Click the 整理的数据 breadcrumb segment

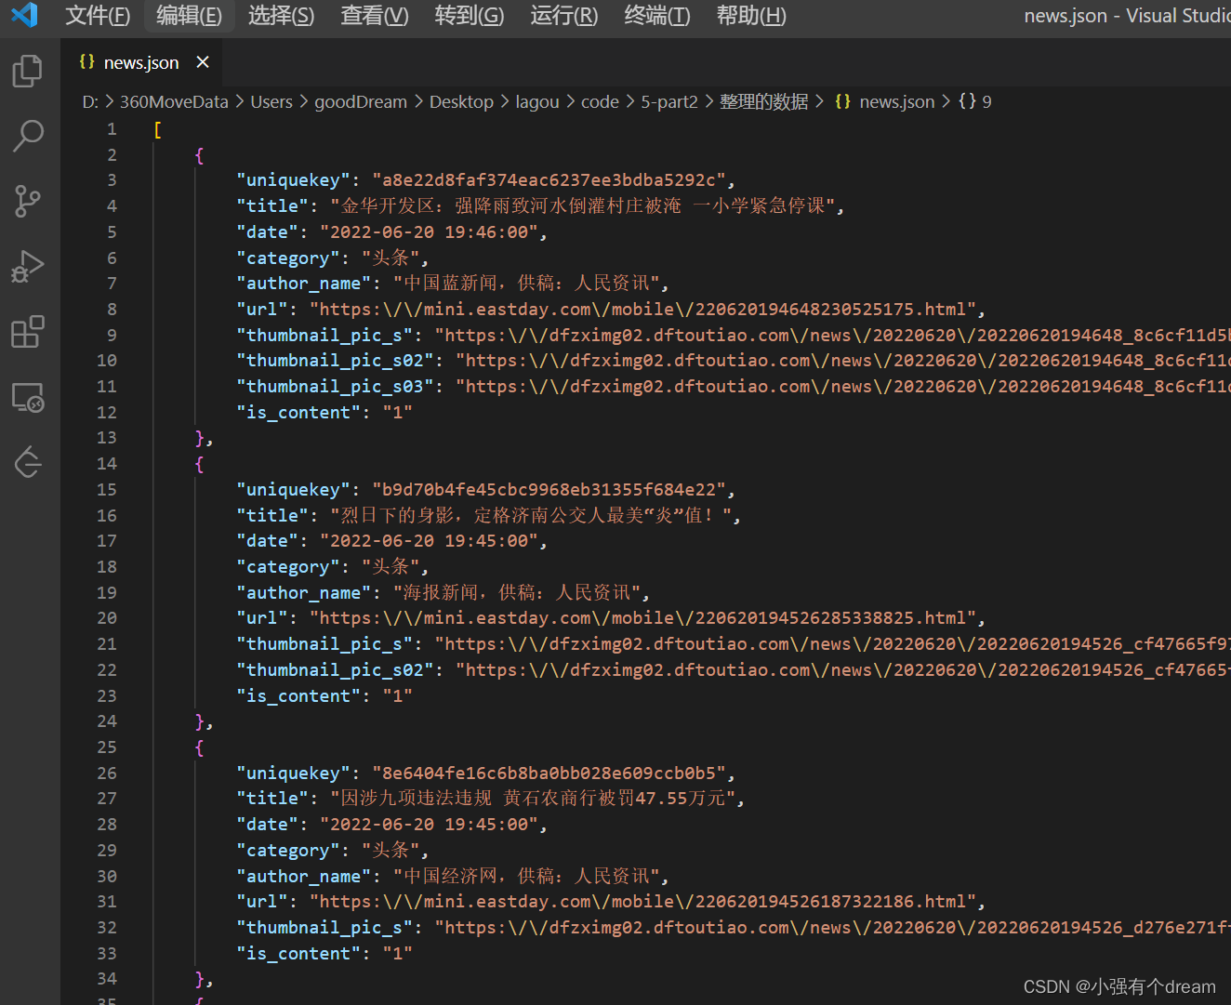click(x=764, y=102)
